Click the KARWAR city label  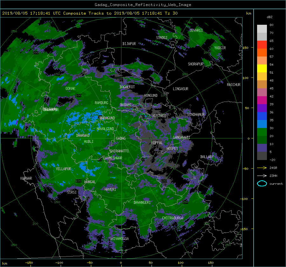[x=26, y=178]
